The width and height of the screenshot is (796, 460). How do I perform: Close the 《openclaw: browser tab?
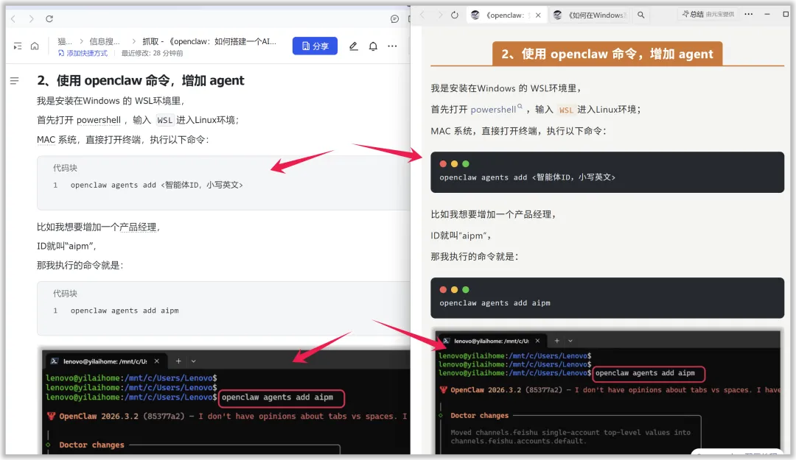[x=538, y=15]
